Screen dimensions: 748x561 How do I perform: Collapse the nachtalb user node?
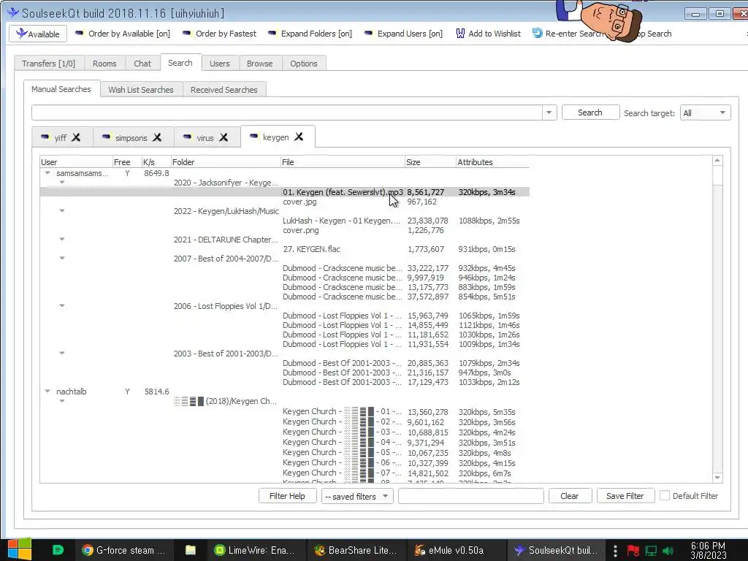(x=47, y=392)
